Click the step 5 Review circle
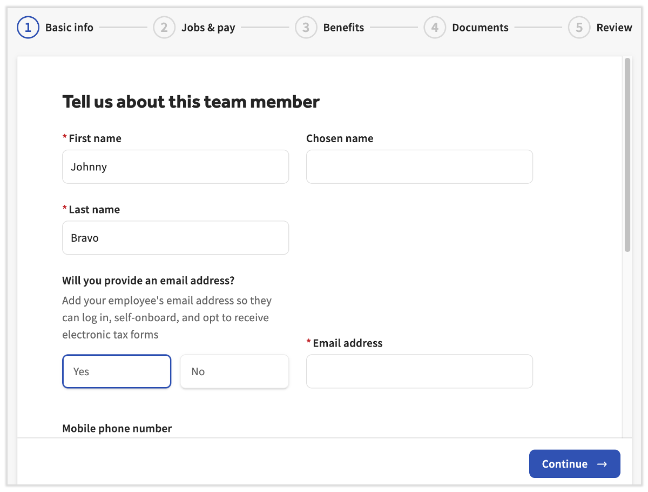 point(579,28)
